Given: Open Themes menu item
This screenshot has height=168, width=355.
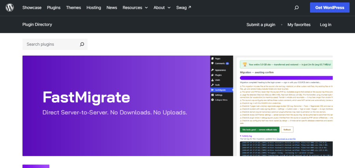Looking at the screenshot, I should (74, 7).
